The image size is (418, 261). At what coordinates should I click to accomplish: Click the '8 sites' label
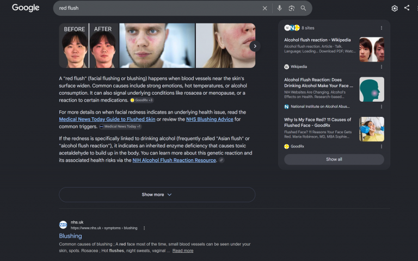(x=308, y=28)
